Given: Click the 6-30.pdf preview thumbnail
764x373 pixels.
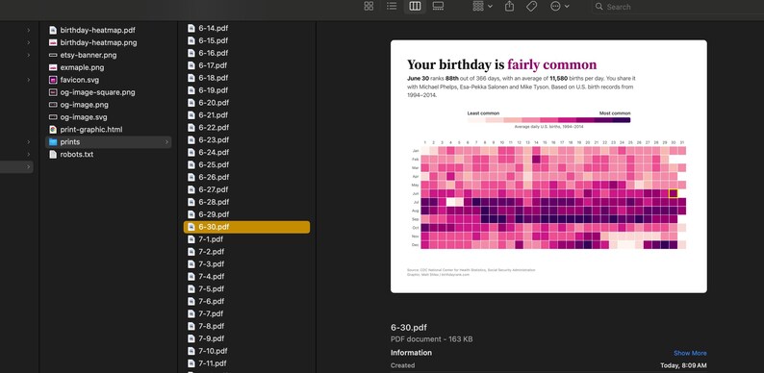Looking at the screenshot, I should point(548,166).
